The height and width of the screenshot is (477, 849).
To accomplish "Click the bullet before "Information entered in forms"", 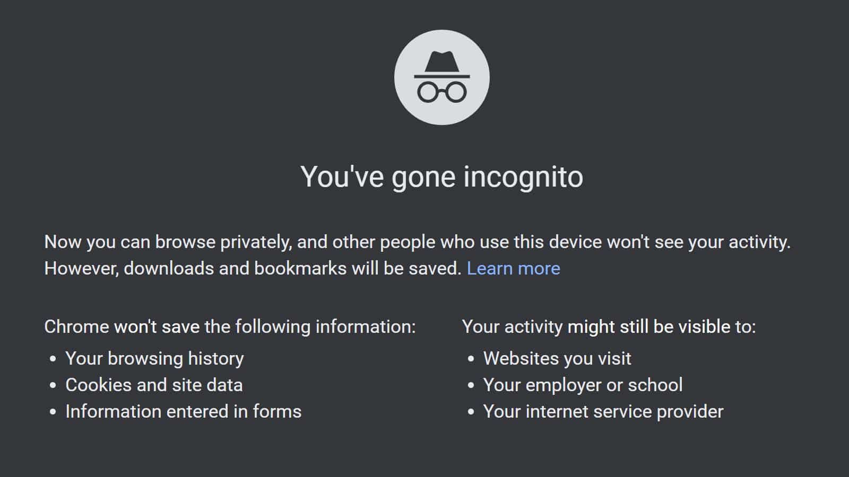I will [x=53, y=412].
